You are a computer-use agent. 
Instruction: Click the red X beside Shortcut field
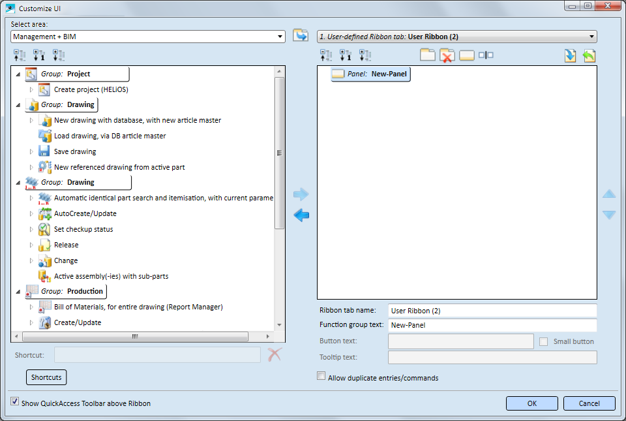(275, 354)
